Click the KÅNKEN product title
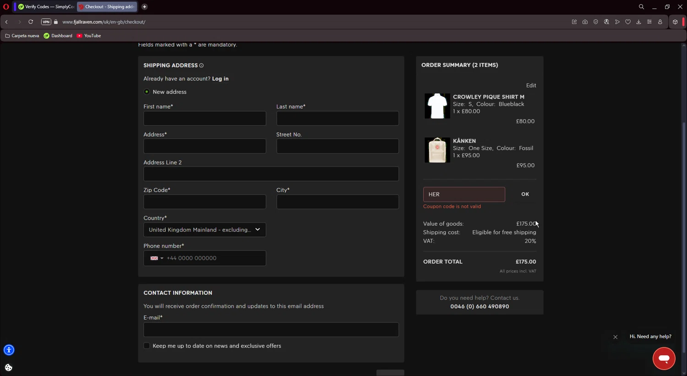Image resolution: width=687 pixels, height=376 pixels. 464,141
